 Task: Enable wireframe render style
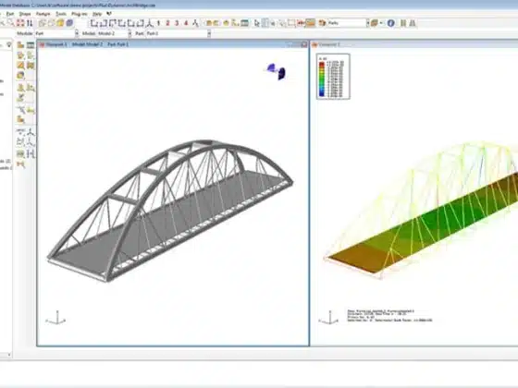[x=42, y=23]
